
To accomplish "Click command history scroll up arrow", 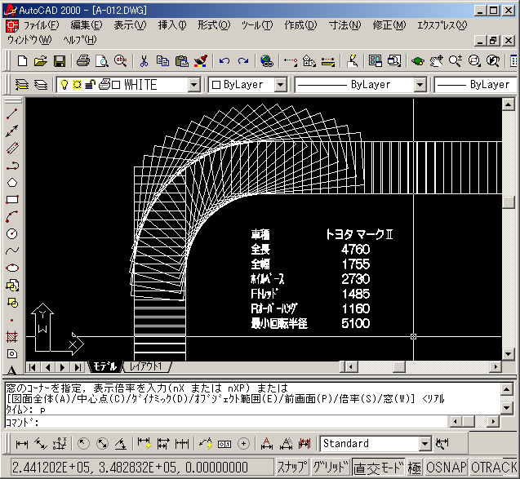I will pos(506,389).
